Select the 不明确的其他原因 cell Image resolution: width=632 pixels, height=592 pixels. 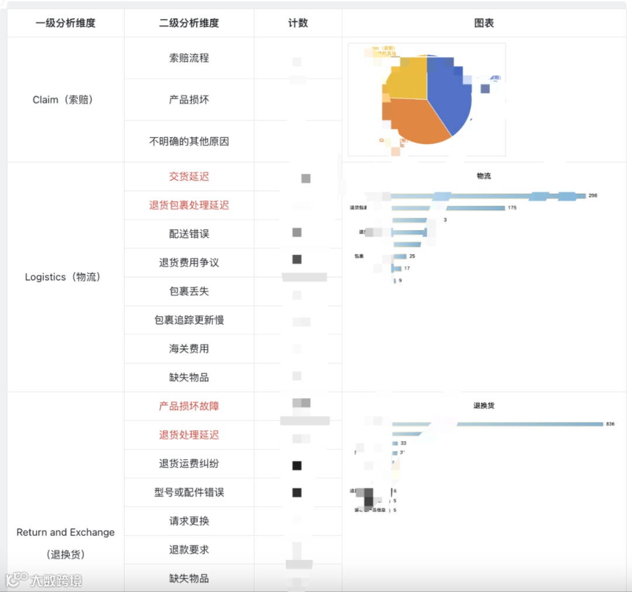(x=189, y=141)
